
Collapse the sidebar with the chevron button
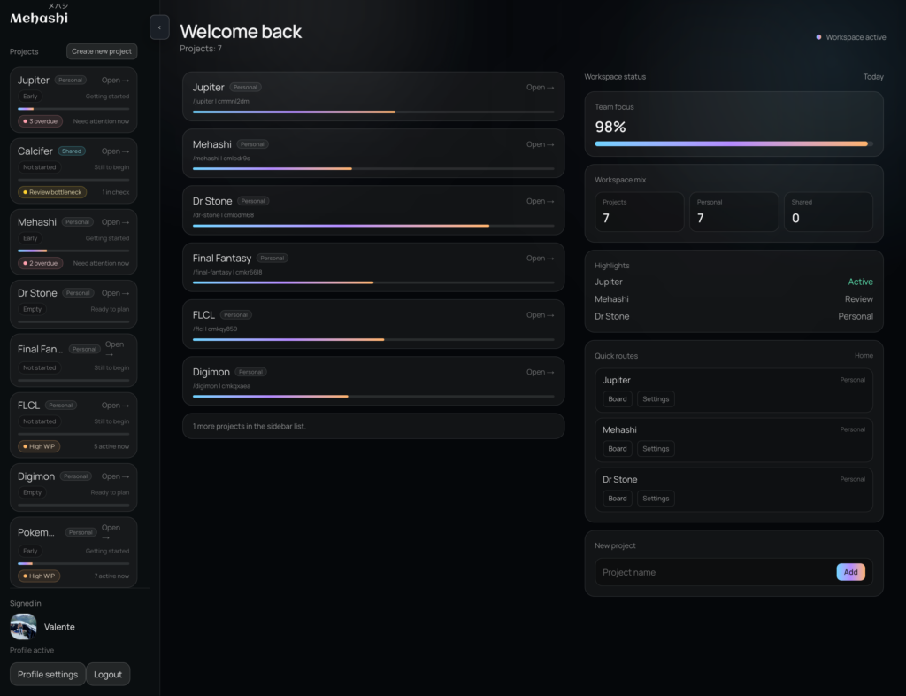pyautogui.click(x=159, y=27)
